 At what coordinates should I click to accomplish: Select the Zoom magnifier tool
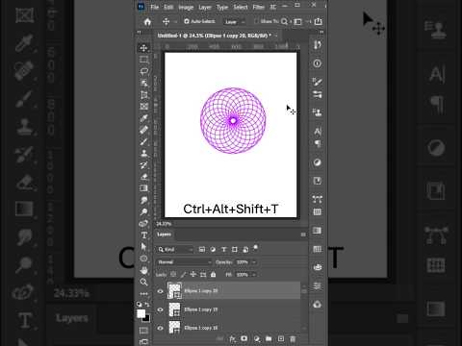[143, 282]
